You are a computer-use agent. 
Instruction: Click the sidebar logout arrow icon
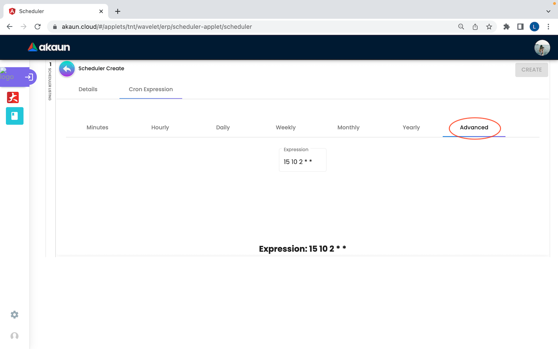tap(29, 77)
